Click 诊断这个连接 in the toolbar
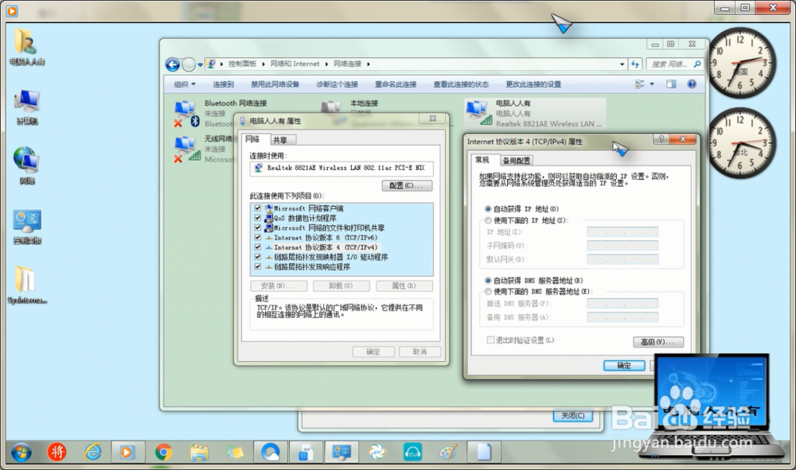Image resolution: width=796 pixels, height=470 pixels. point(337,84)
